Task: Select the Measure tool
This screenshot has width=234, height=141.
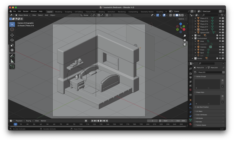Action: point(12,61)
